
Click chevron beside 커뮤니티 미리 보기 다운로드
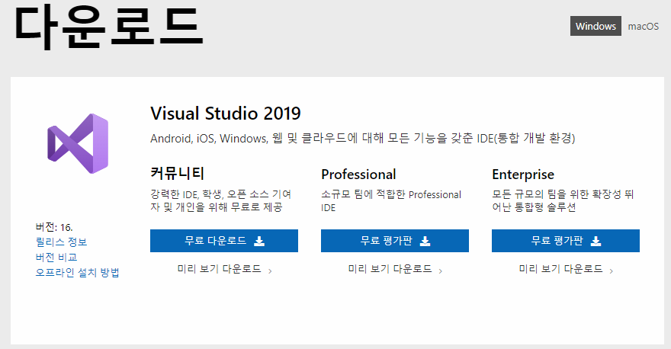(270, 271)
